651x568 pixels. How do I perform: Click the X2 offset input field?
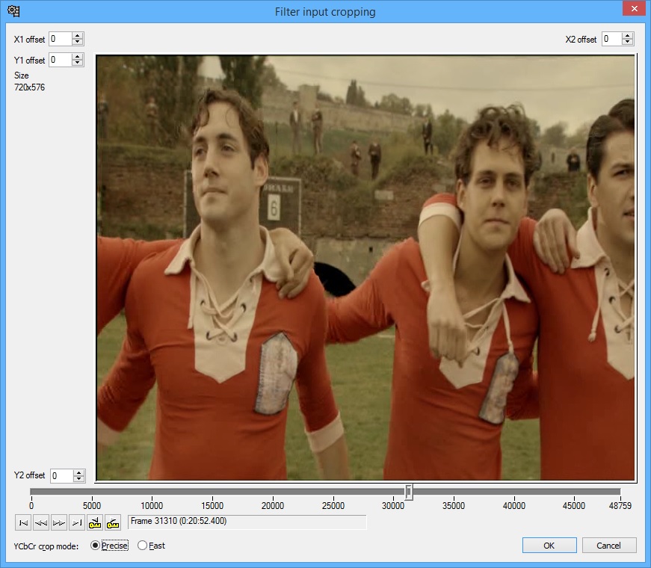(611, 39)
